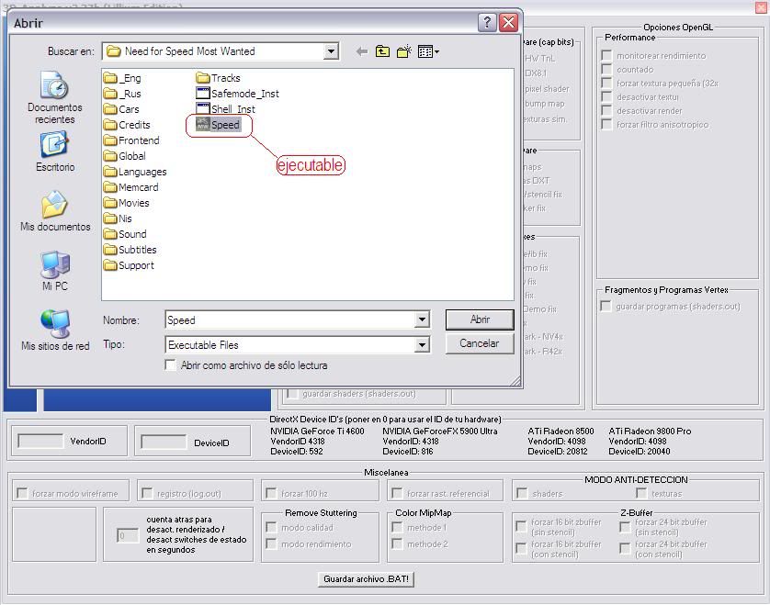
Task: Click 'Guardar archivo .BAT!' button
Action: pos(366,579)
